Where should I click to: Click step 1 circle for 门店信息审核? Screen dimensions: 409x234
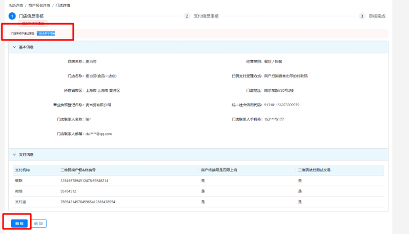[x=12, y=16]
